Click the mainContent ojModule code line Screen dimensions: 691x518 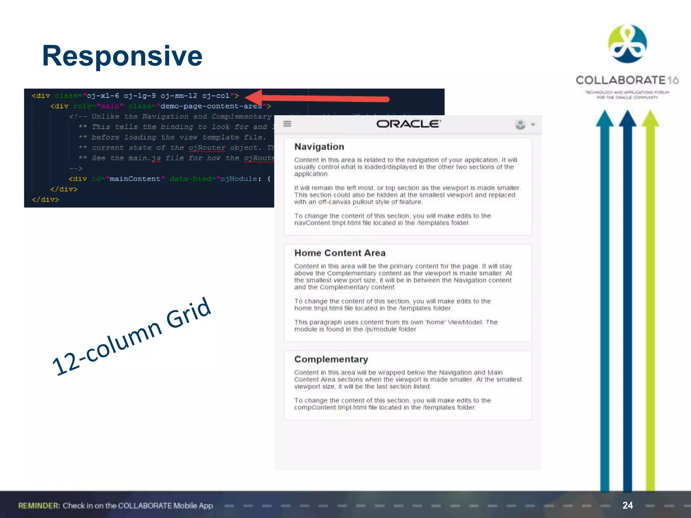pyautogui.click(x=170, y=179)
